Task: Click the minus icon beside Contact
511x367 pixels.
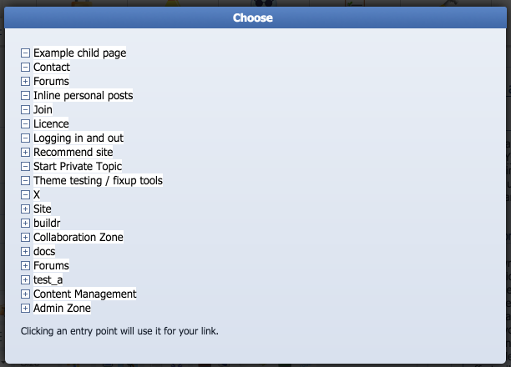Action: point(25,67)
